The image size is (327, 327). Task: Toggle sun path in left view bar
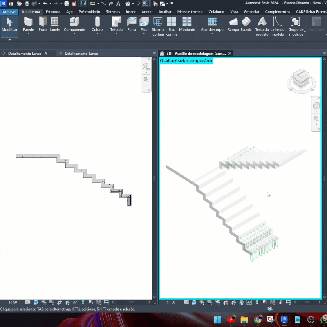click(43, 302)
